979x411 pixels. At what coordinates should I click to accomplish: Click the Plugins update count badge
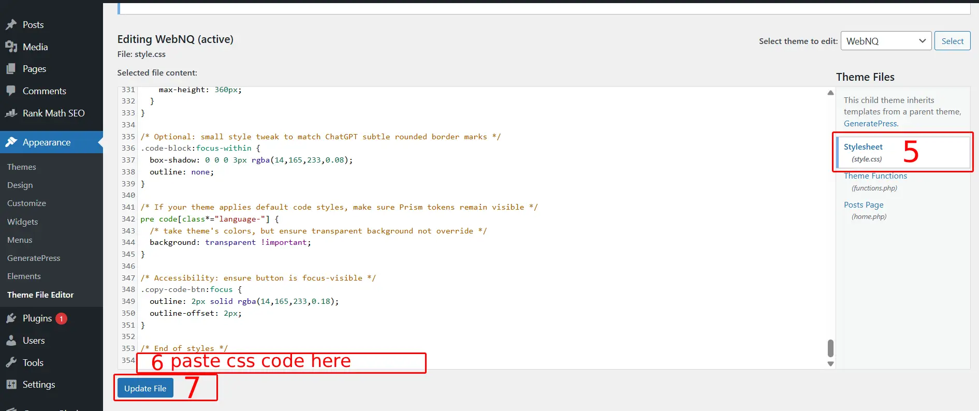pyautogui.click(x=61, y=319)
